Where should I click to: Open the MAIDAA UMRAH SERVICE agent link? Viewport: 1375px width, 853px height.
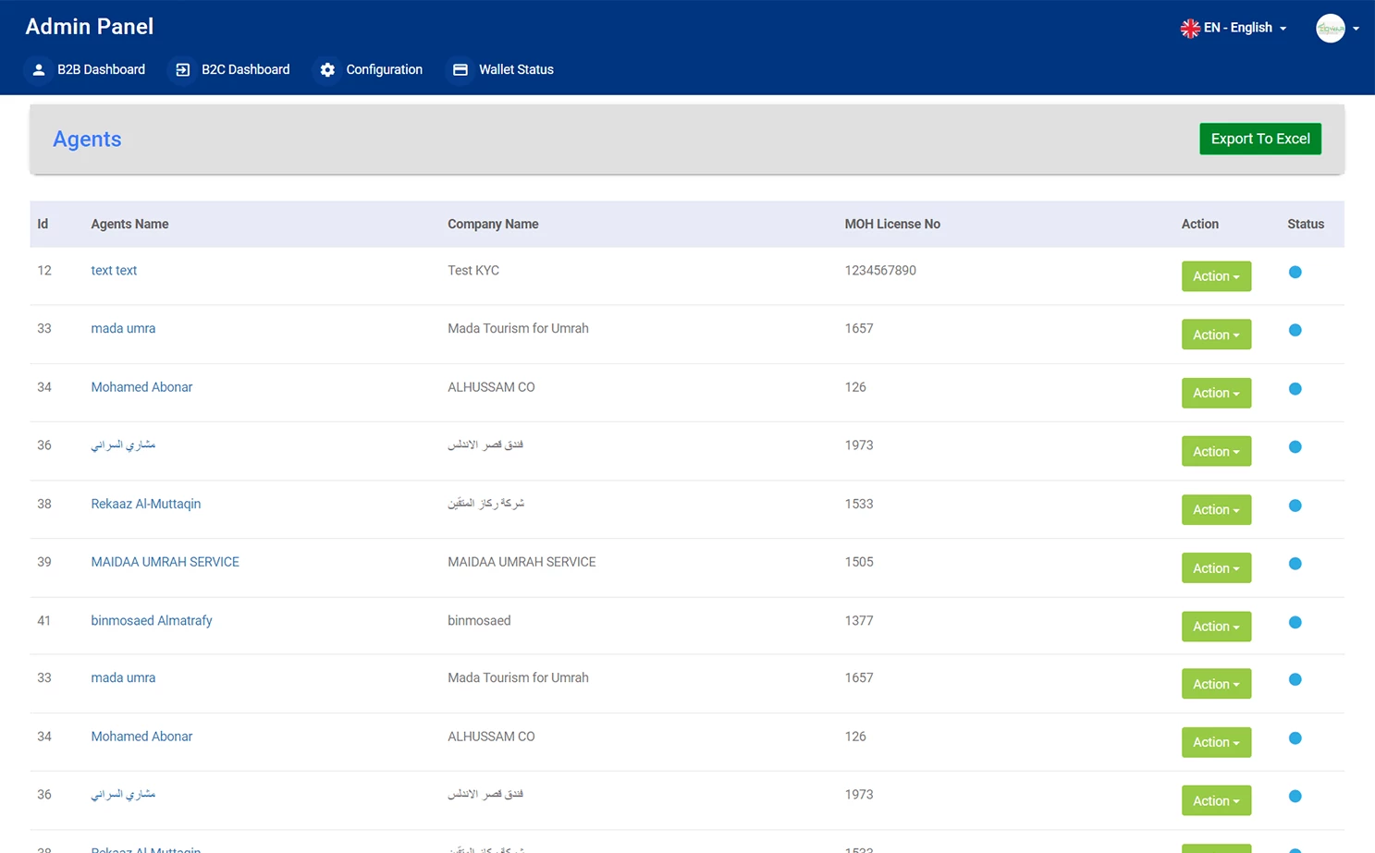[x=165, y=562]
